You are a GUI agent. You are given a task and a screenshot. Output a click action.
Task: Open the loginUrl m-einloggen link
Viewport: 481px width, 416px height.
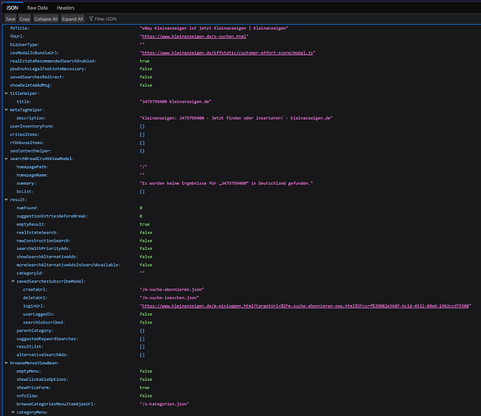pyautogui.click(x=306, y=306)
